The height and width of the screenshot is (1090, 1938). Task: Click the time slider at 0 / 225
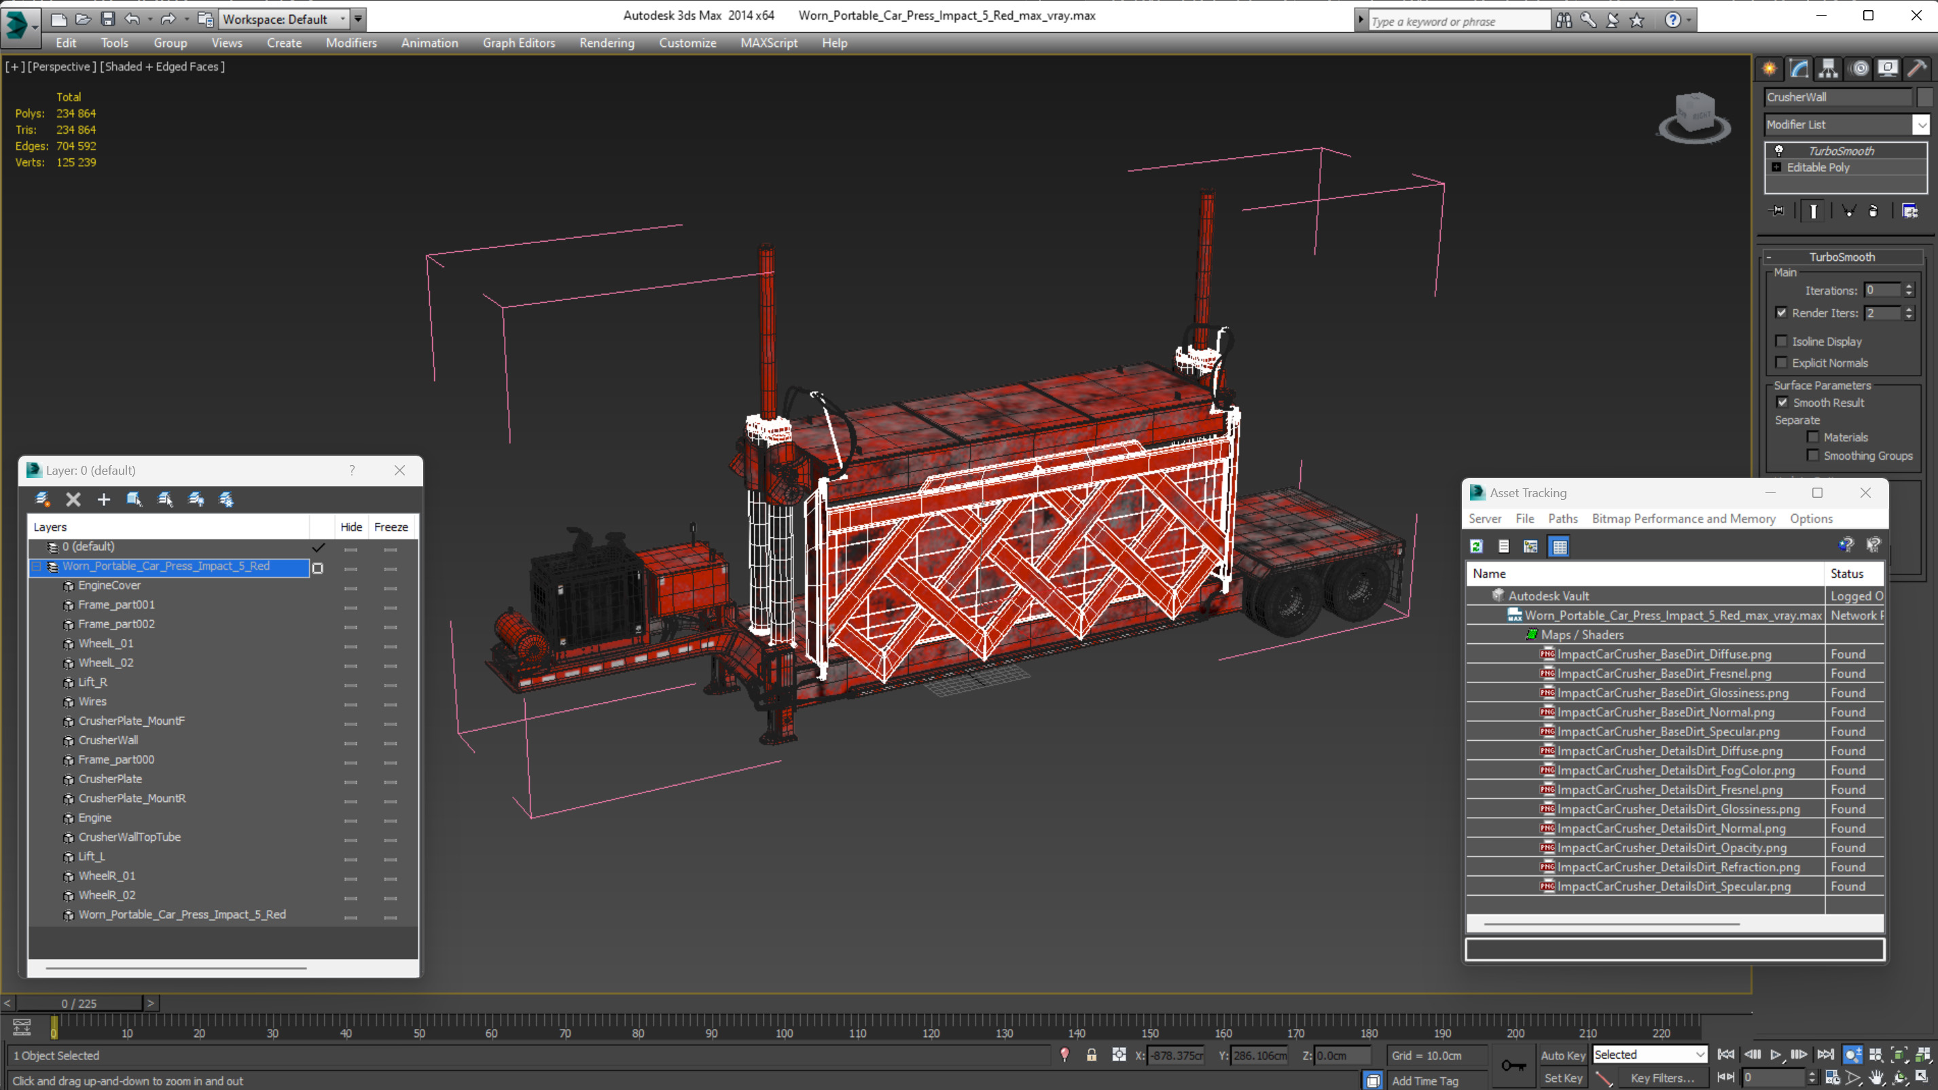pyautogui.click(x=78, y=1004)
